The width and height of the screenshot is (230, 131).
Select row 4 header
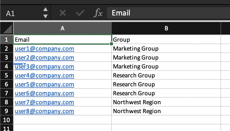(7, 66)
